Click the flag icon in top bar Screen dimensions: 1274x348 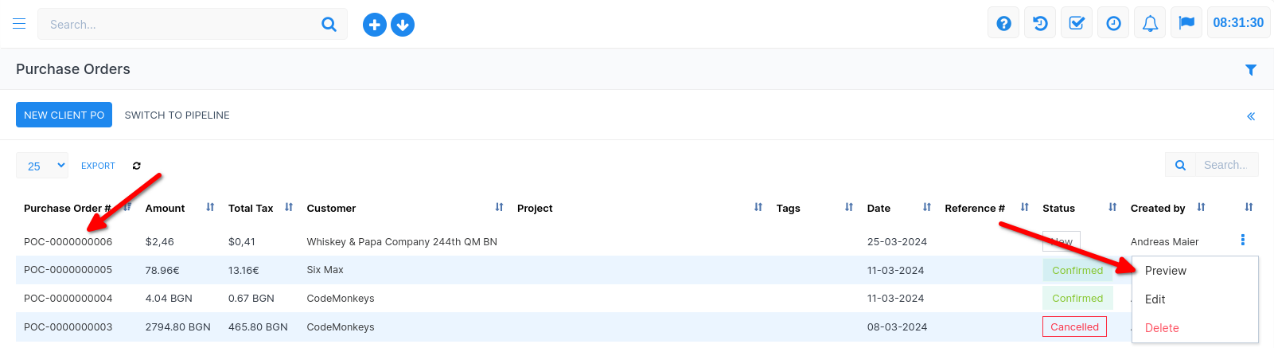click(x=1186, y=23)
